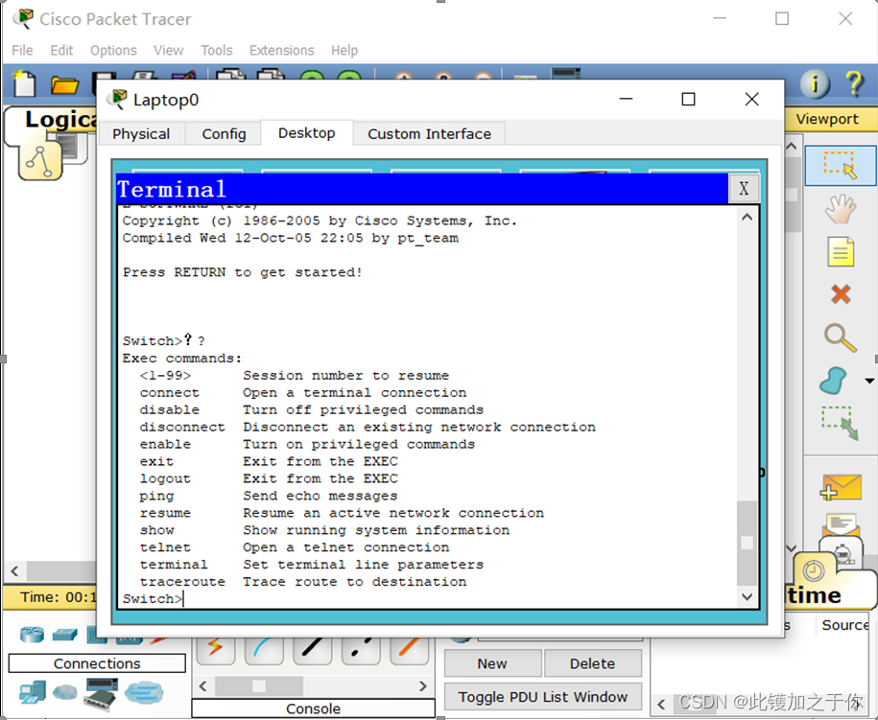Image resolution: width=878 pixels, height=720 pixels.
Task: Select the red X Delete tool
Action: (x=841, y=293)
